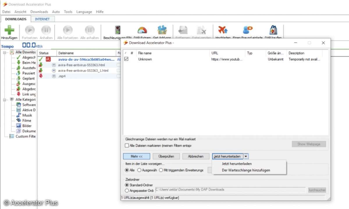This screenshot has width=349, height=209.
Task: Click the Datei senden toolbar icon
Action: click(201, 30)
